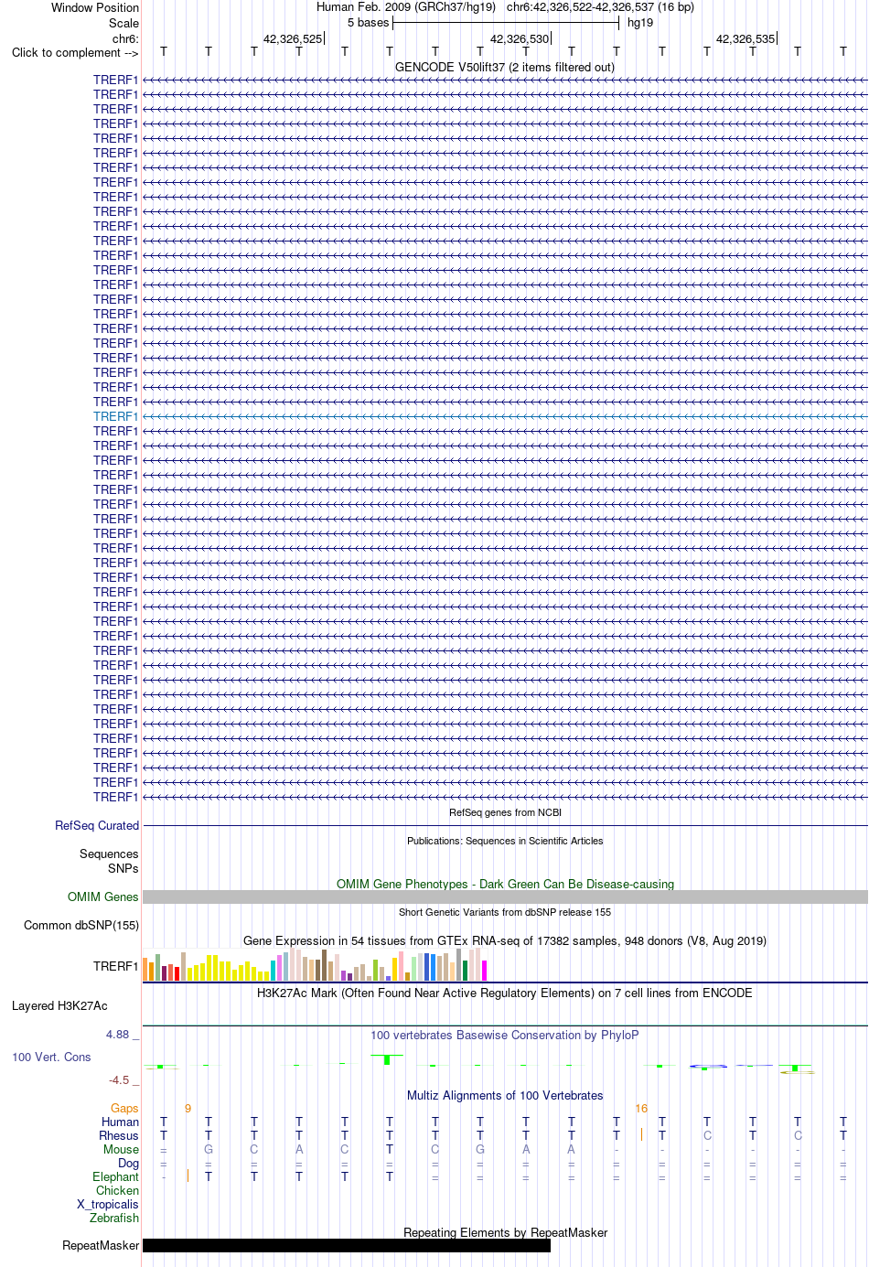The height and width of the screenshot is (1267, 869).
Task: Open 'RefSeq genes from NCBI' track title
Action: [x=505, y=812]
